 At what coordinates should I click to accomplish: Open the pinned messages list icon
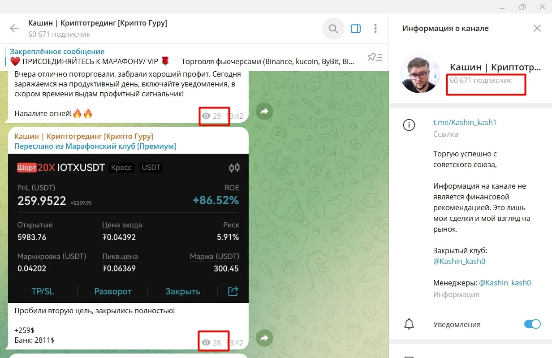click(x=375, y=57)
